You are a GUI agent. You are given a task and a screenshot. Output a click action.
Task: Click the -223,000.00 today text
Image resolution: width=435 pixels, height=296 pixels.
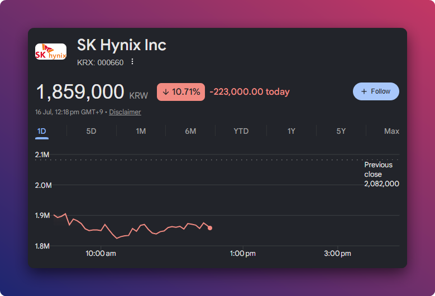250,91
